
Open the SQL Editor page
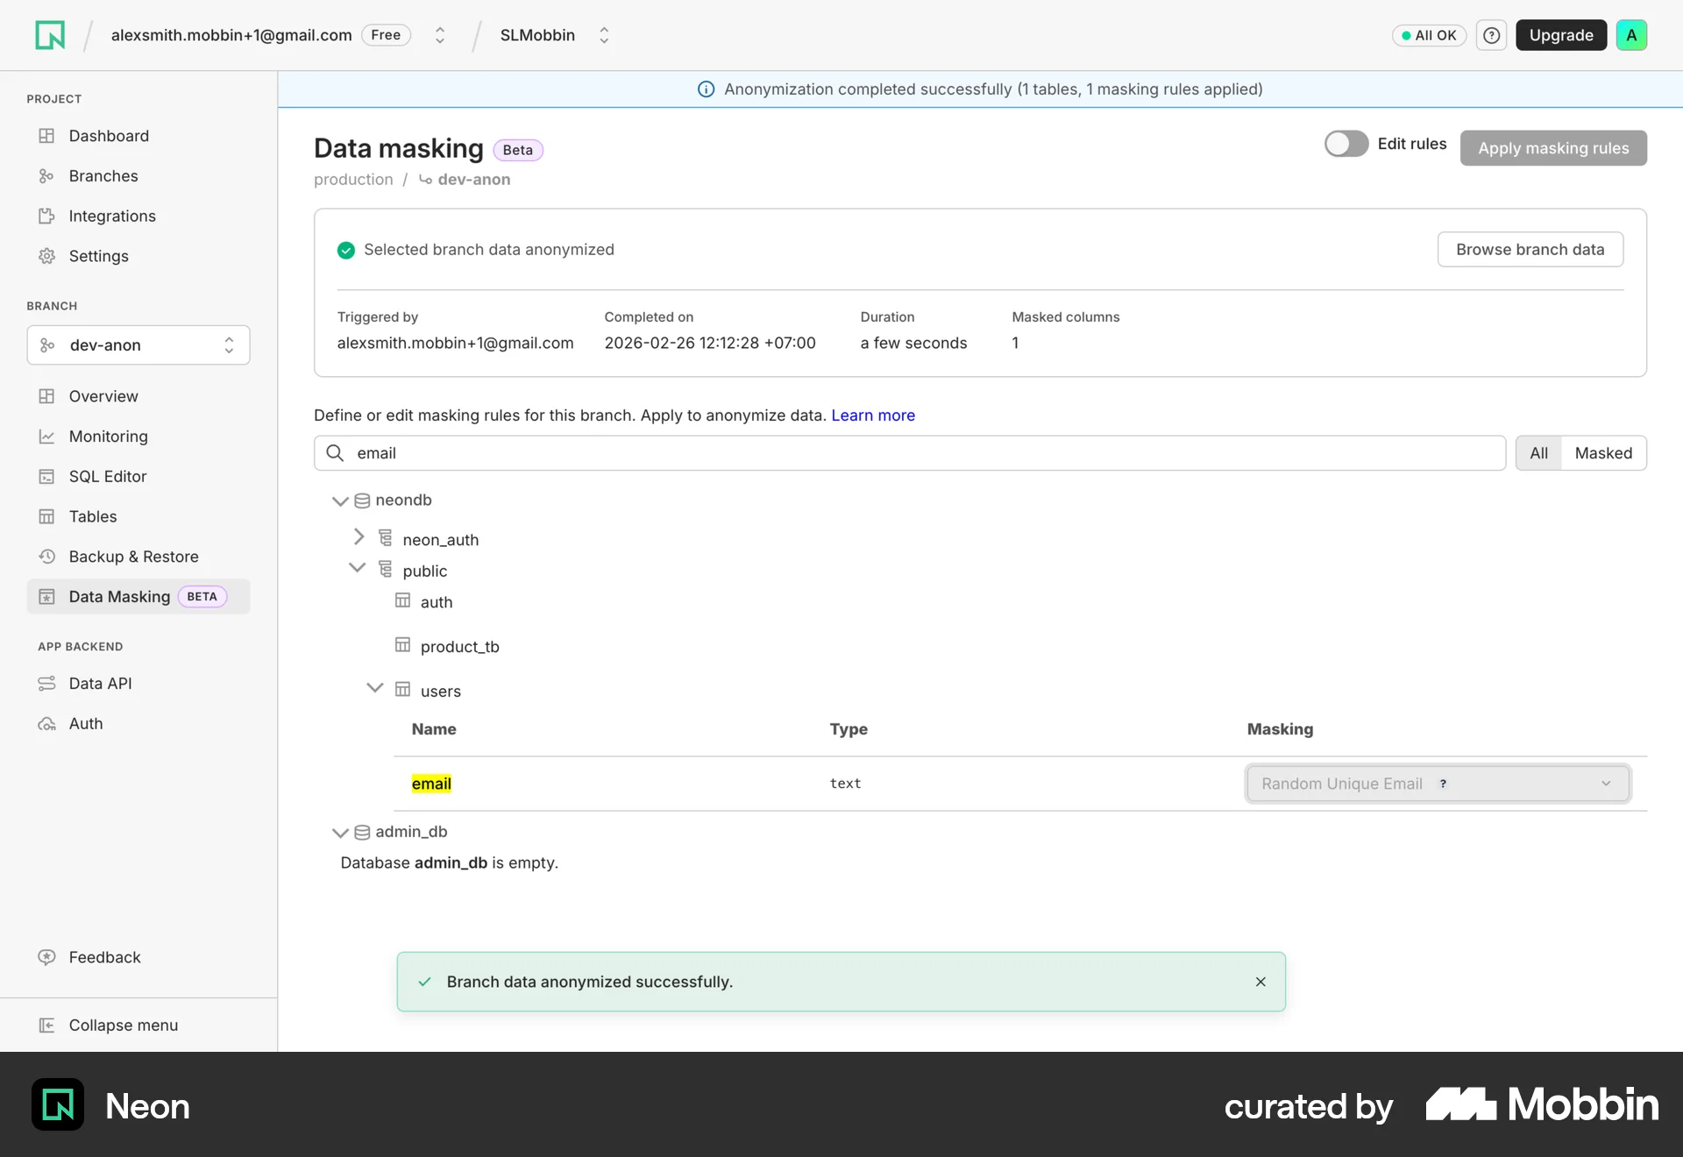coord(138,477)
